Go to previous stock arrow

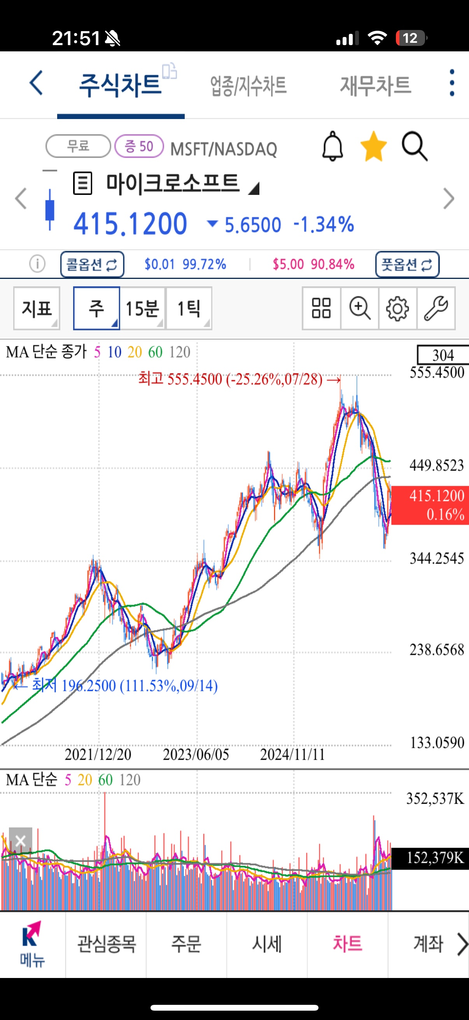pyautogui.click(x=21, y=198)
